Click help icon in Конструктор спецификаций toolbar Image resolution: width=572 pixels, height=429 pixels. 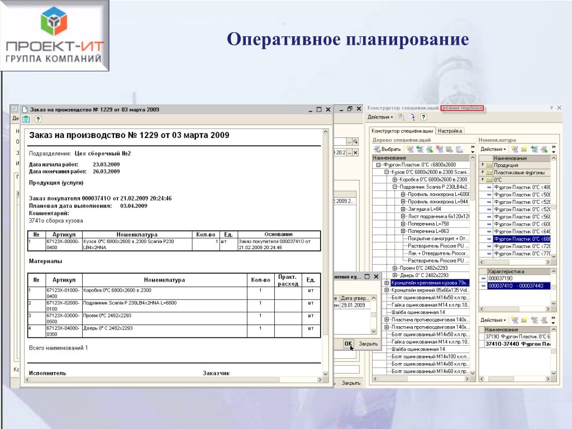click(423, 117)
